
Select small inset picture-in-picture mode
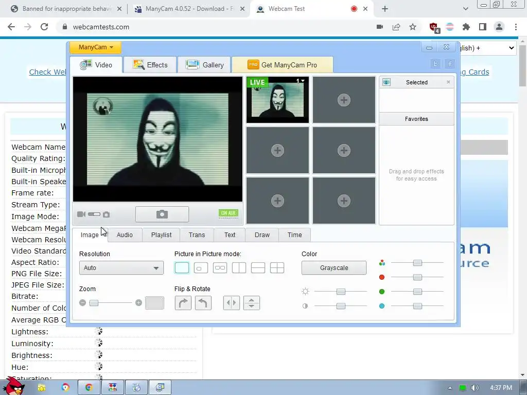(x=201, y=267)
